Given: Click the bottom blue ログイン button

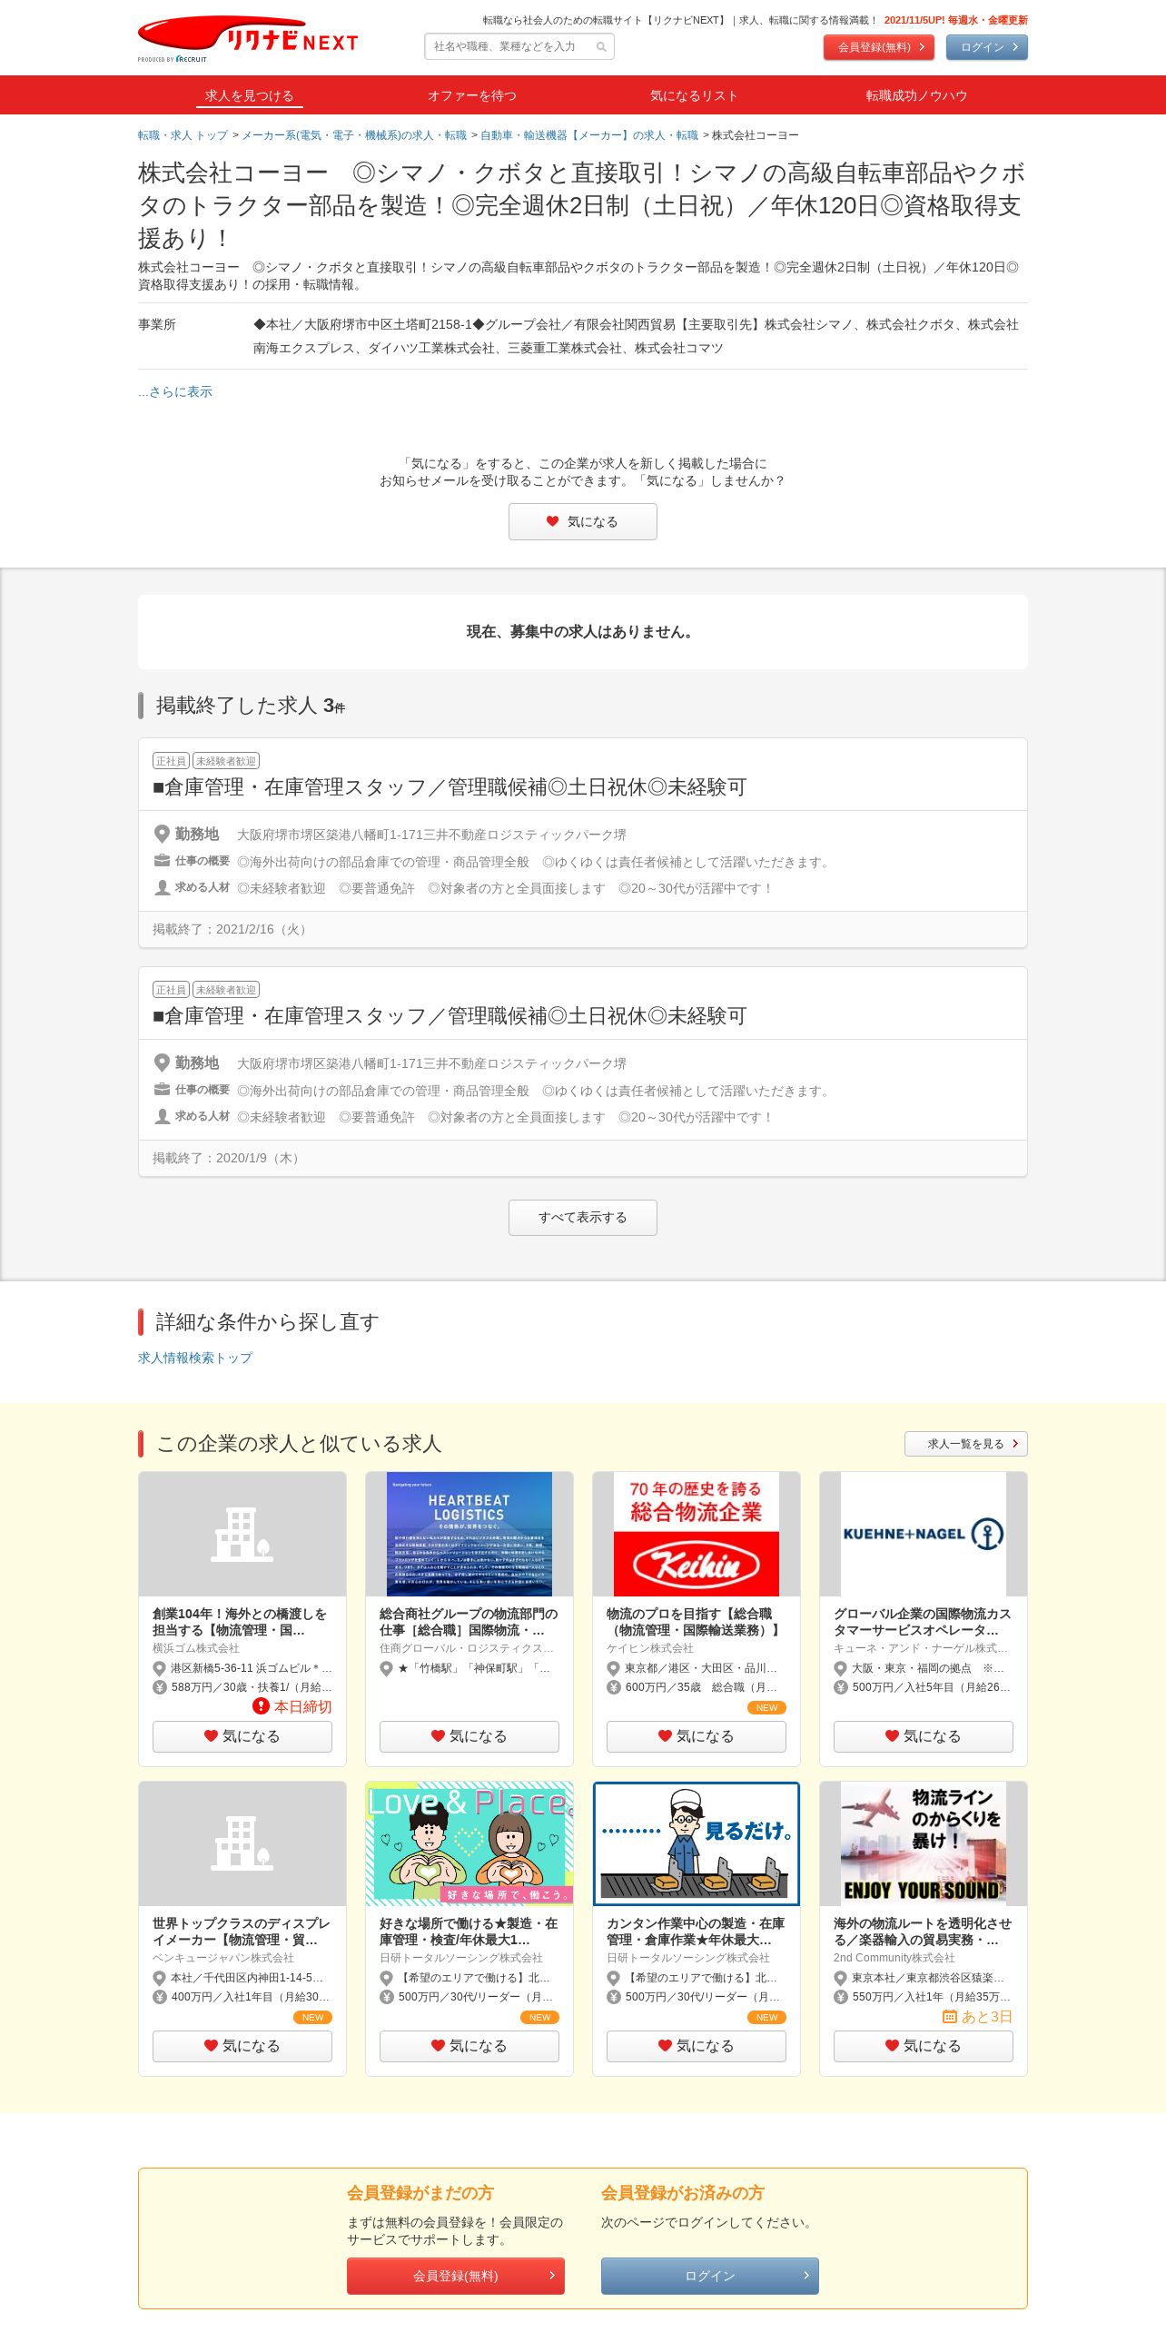Looking at the screenshot, I should coord(709,2276).
